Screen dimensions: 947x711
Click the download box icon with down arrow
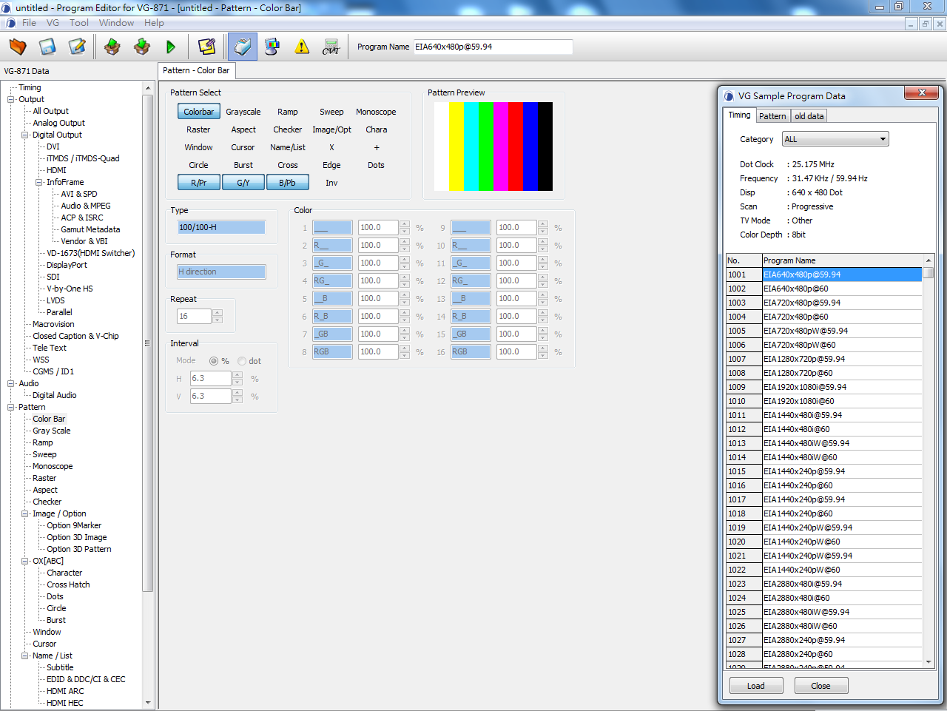[142, 47]
